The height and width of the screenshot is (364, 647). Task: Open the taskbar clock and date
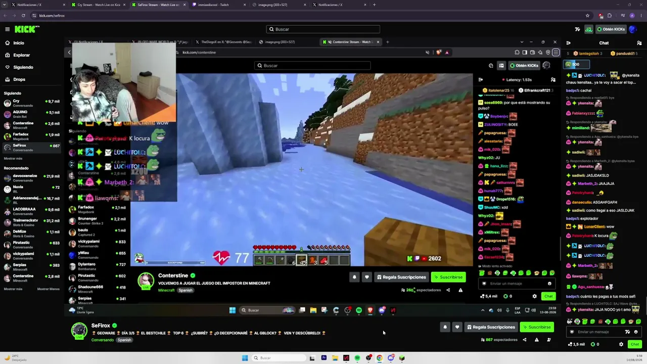(x=635, y=358)
